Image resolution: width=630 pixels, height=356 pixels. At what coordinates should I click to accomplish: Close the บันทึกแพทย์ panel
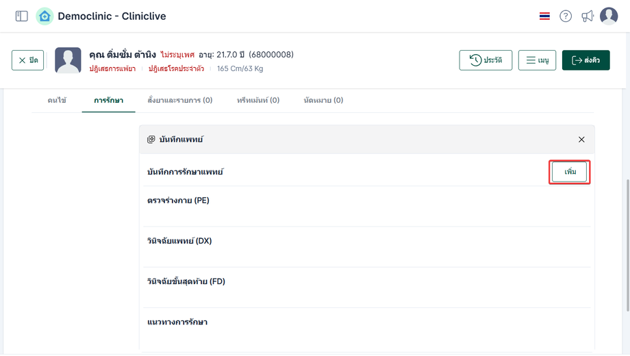pyautogui.click(x=581, y=140)
